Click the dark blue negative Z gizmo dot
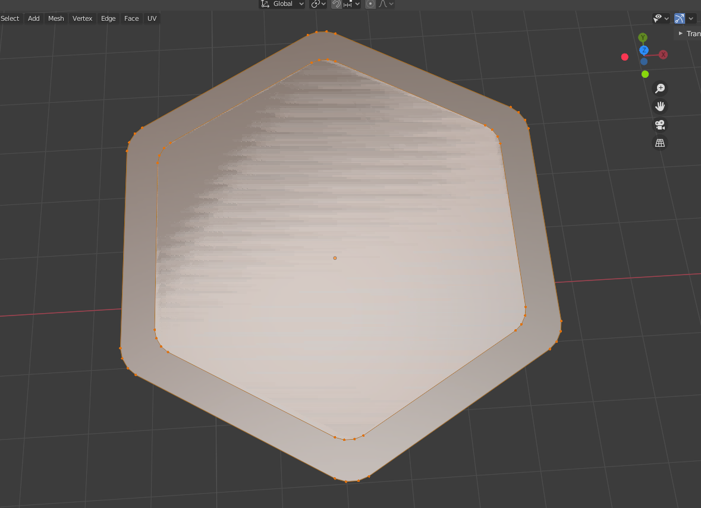The height and width of the screenshot is (508, 701). tap(644, 62)
